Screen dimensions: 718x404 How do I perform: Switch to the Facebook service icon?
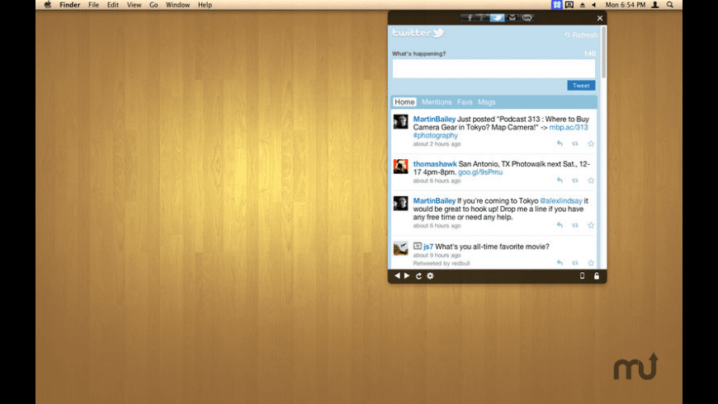(x=470, y=17)
